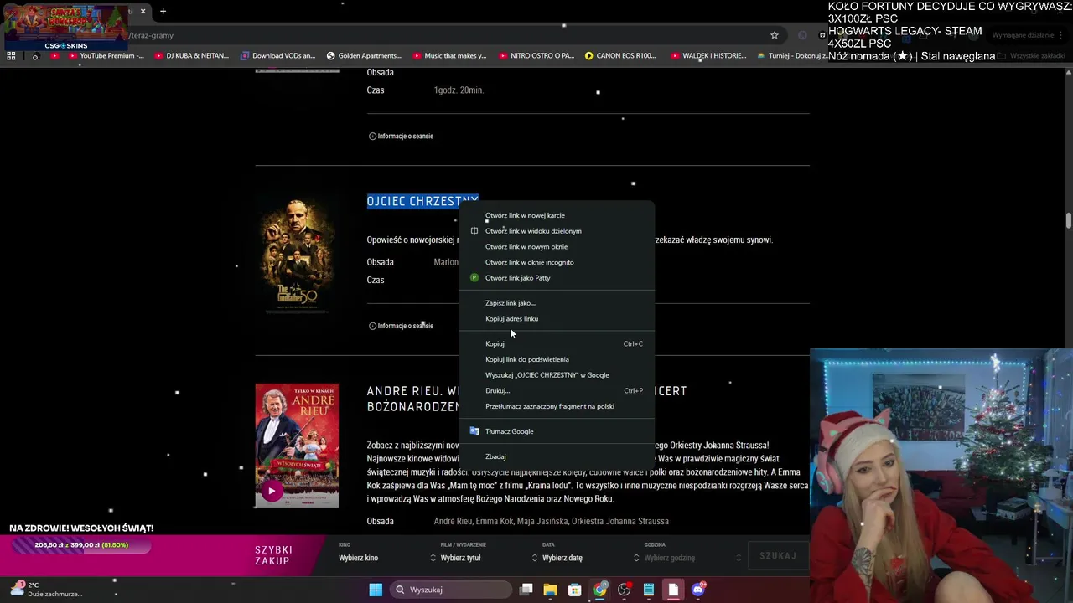The width and height of the screenshot is (1073, 603).
Task: Choose 'Otwórz link w oknie incognito'
Action: [x=557, y=262]
